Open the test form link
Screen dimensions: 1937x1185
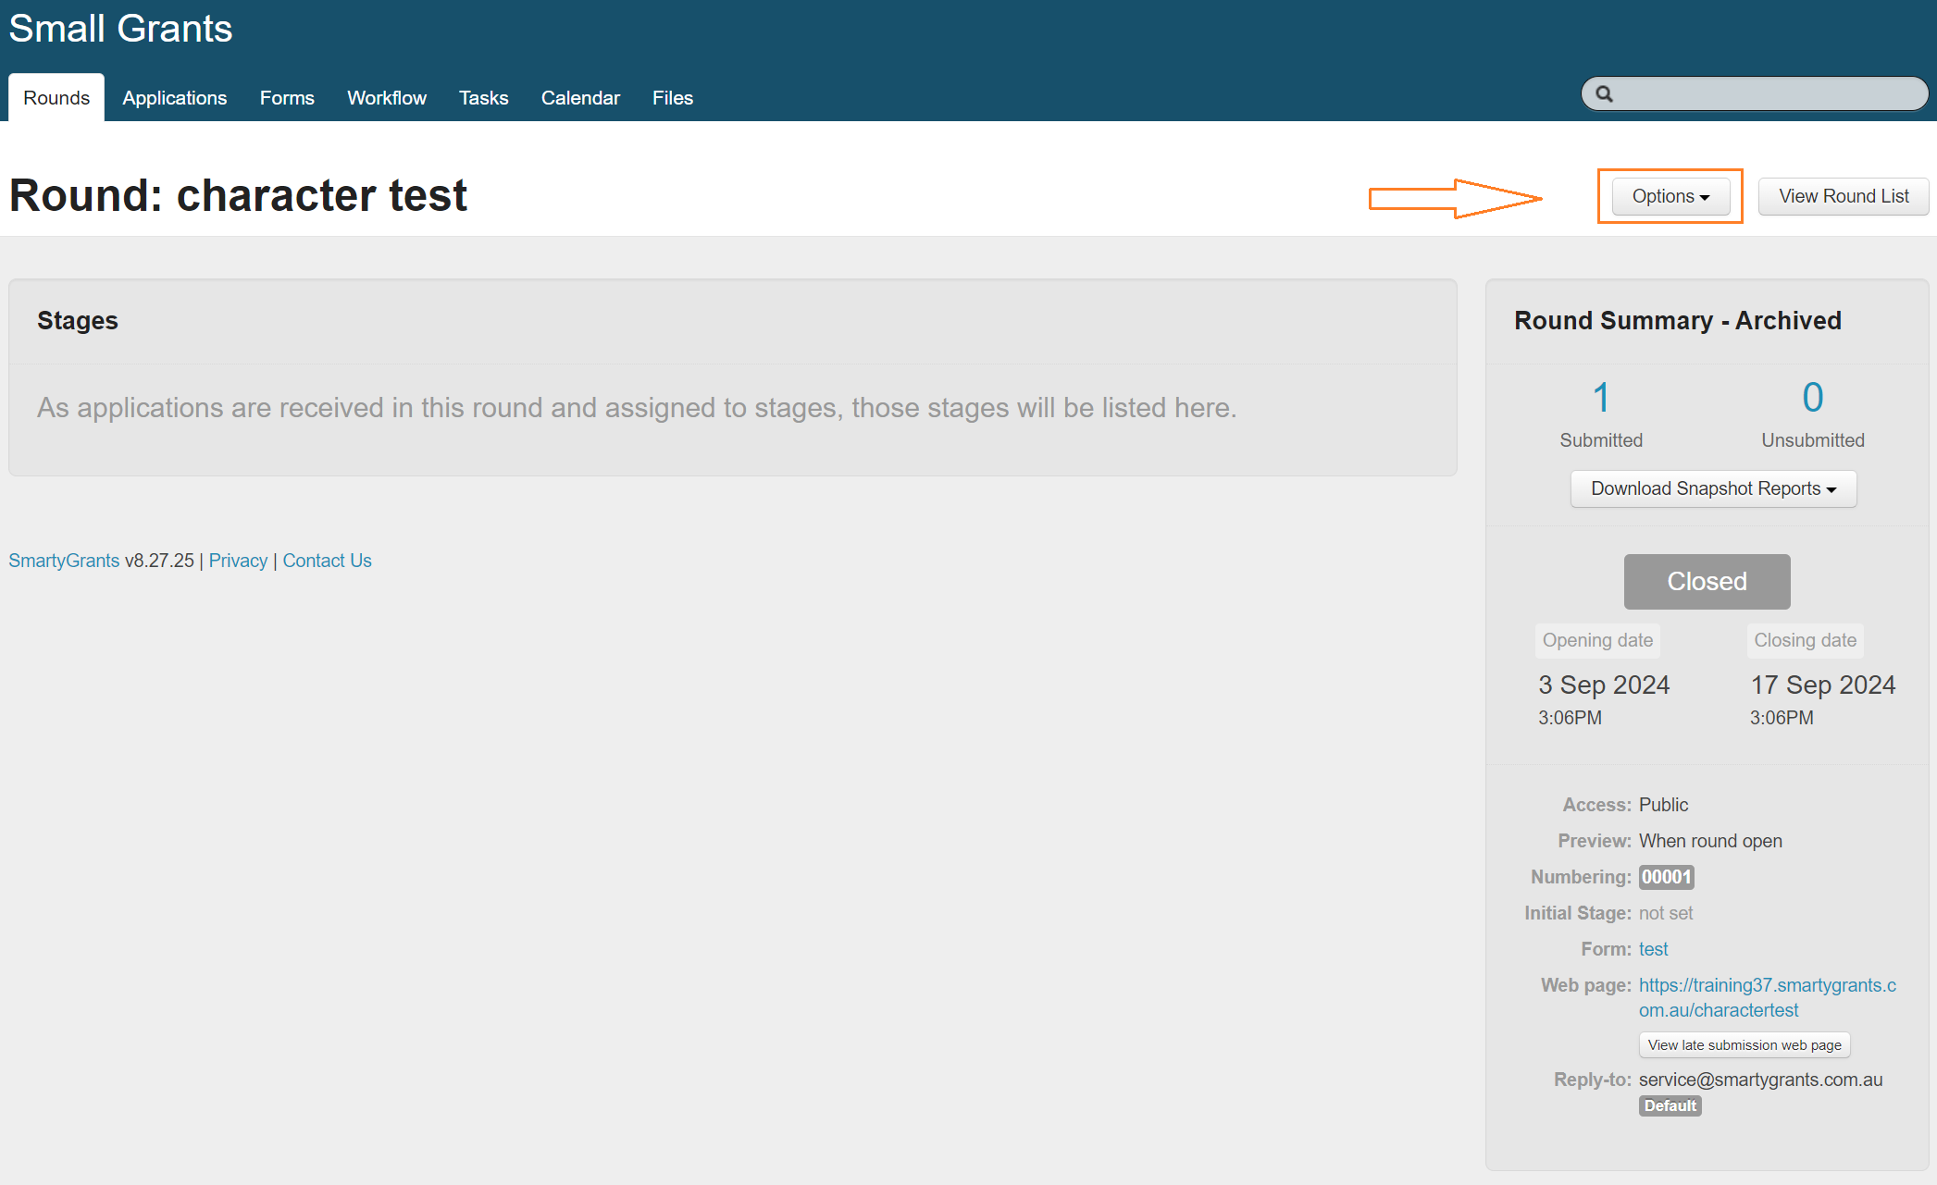tap(1653, 949)
